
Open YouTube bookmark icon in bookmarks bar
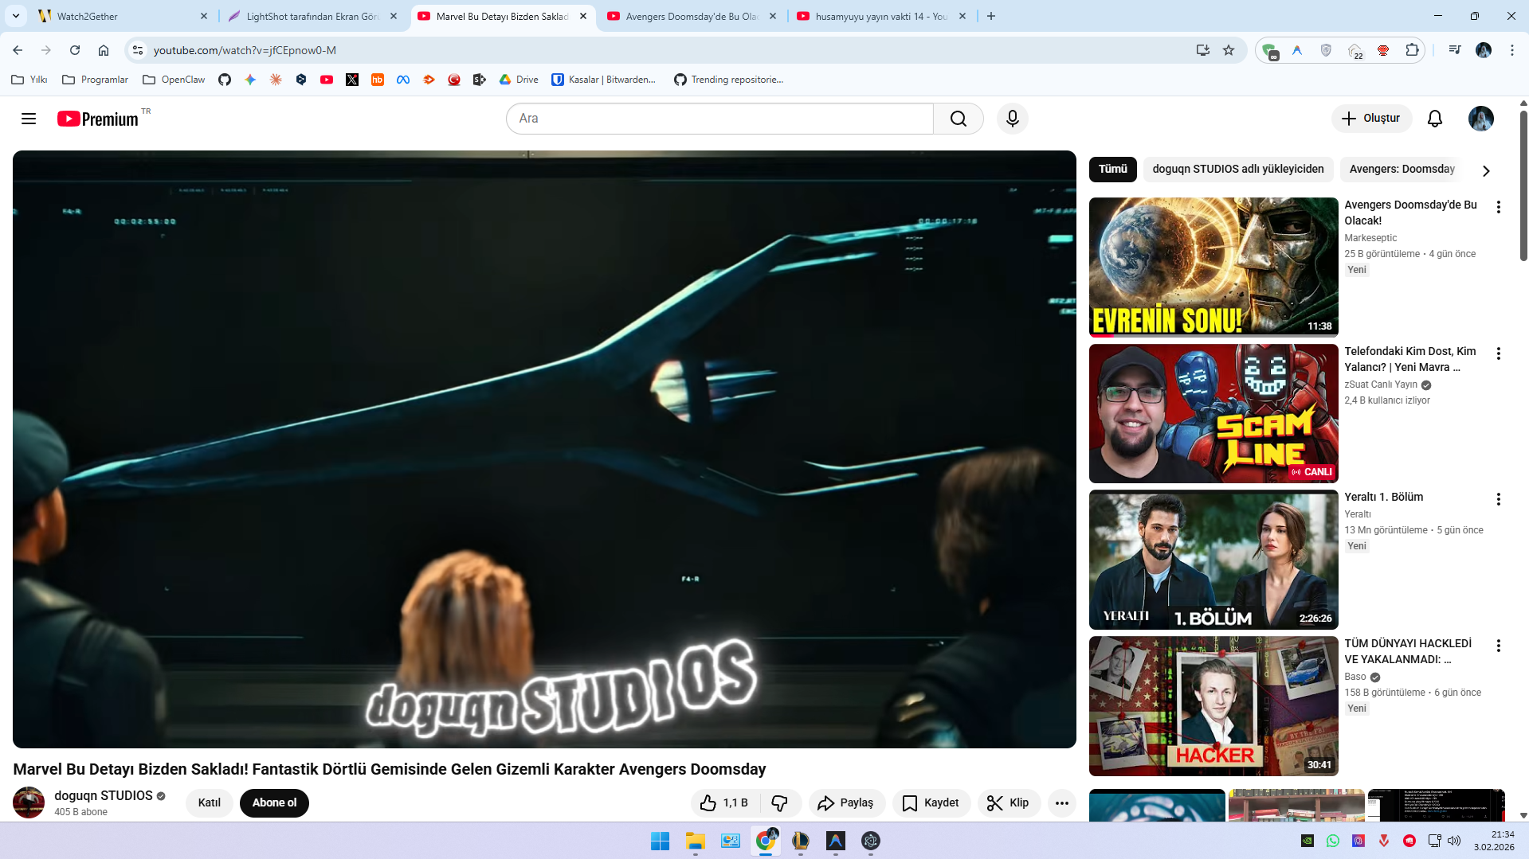click(x=327, y=80)
